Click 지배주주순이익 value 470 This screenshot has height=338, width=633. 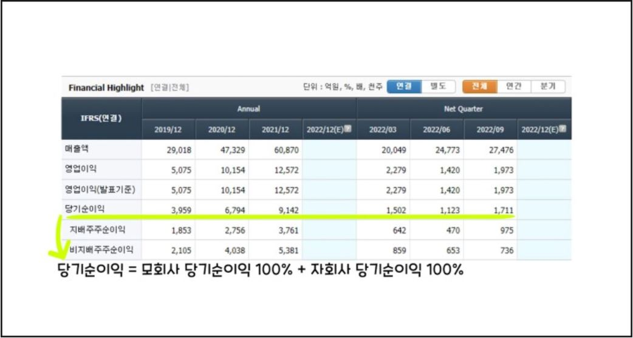453,230
